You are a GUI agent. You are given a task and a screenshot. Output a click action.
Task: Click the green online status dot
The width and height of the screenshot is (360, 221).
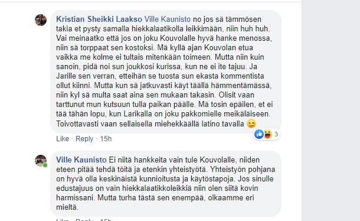coord(45,165)
